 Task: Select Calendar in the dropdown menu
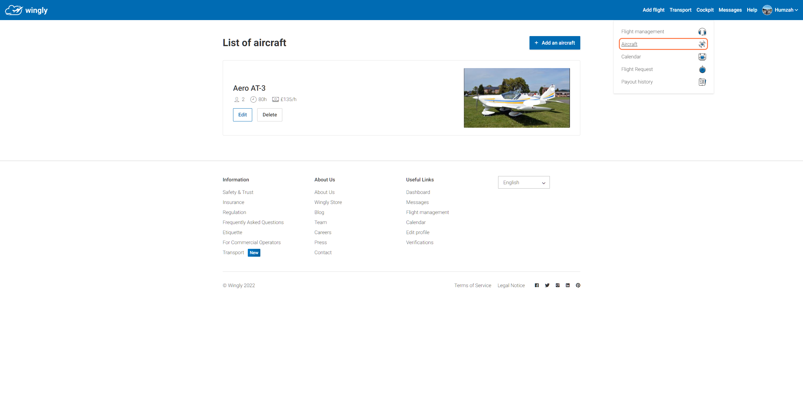(x=663, y=57)
